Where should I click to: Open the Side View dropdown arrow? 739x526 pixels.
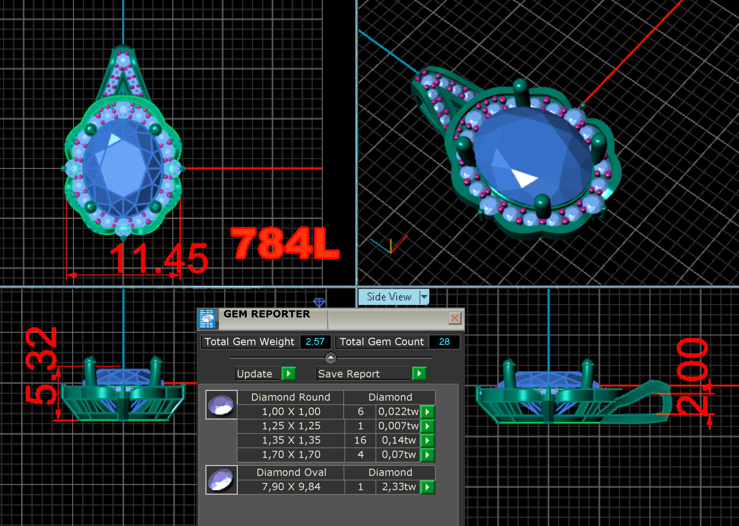[424, 297]
